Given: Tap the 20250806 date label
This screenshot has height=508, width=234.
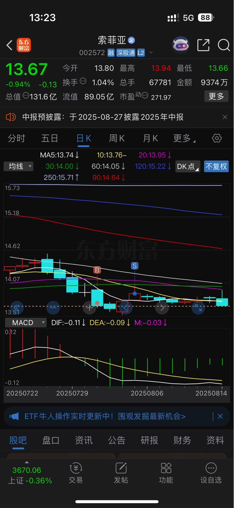Looking at the screenshot, I should (x=147, y=393).
